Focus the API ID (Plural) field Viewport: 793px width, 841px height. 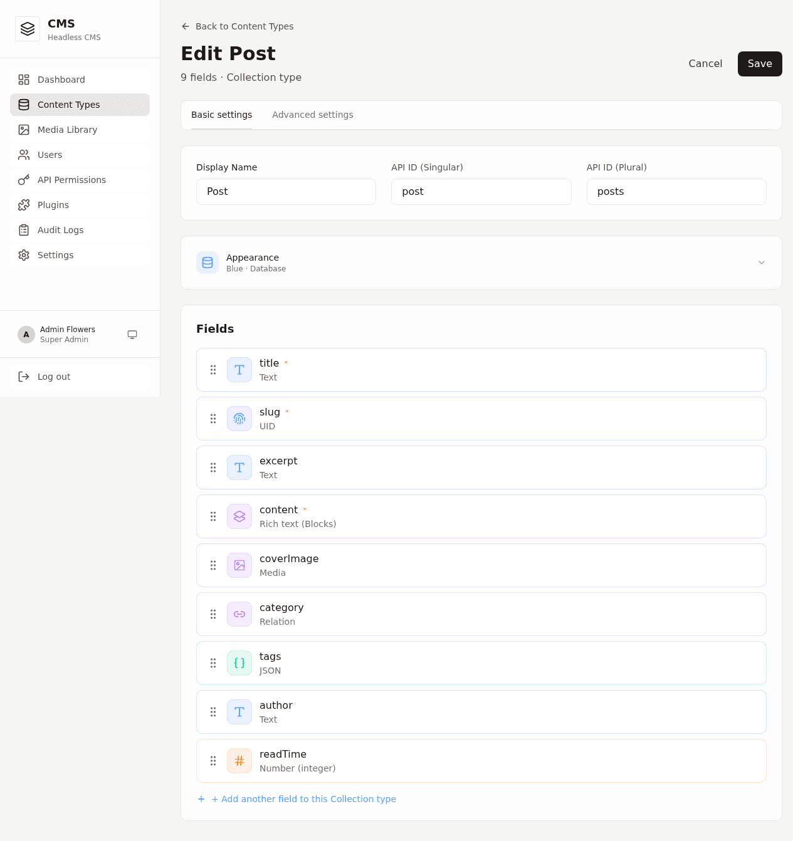(676, 192)
